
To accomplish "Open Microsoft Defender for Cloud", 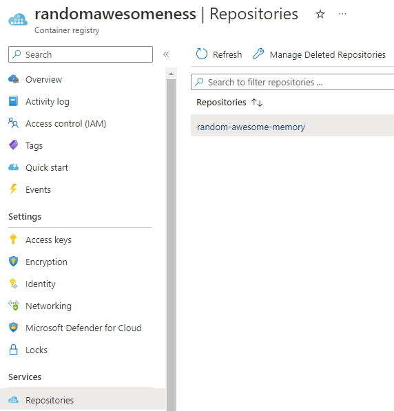I will click(x=83, y=328).
